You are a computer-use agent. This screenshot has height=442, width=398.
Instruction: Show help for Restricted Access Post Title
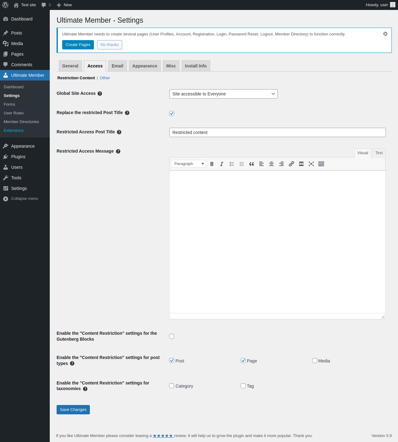click(x=119, y=132)
